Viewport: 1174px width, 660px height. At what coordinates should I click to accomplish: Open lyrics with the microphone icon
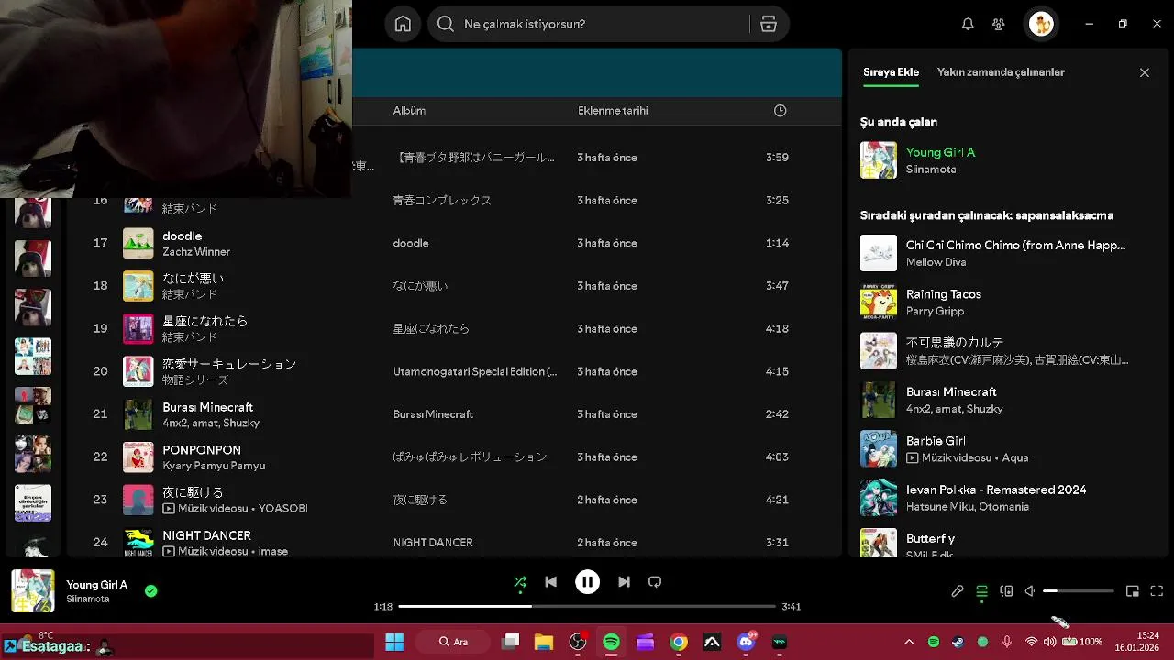(x=958, y=591)
